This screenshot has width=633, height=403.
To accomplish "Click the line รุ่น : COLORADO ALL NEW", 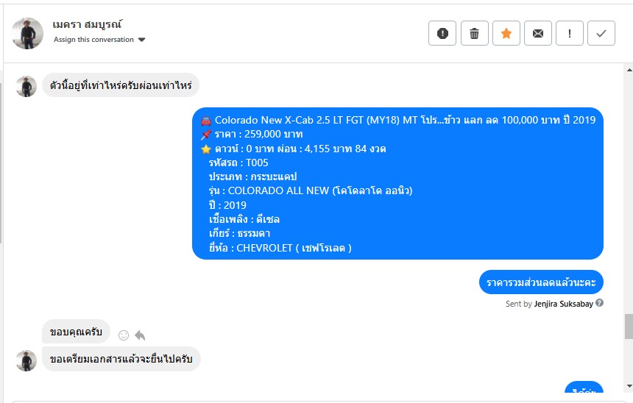I will click(x=311, y=190).
